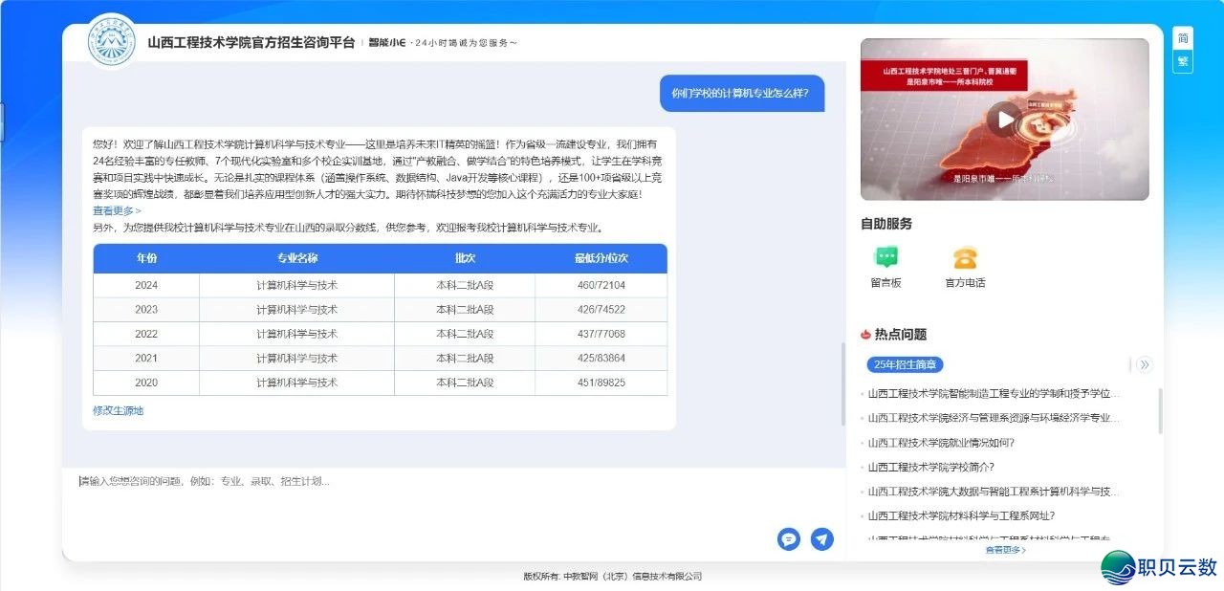Click the paper-plane send icon

click(x=822, y=539)
